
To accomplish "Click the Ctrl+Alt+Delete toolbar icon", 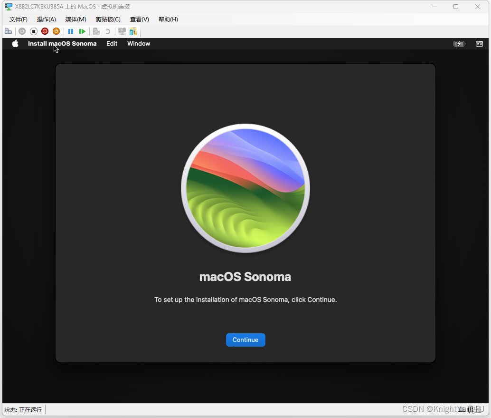I will (x=9, y=31).
